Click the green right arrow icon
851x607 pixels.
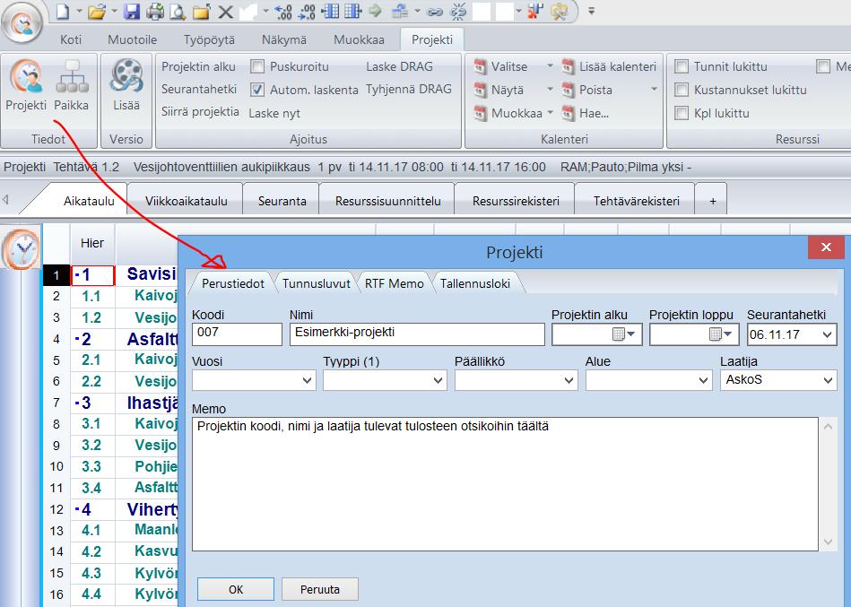(375, 11)
